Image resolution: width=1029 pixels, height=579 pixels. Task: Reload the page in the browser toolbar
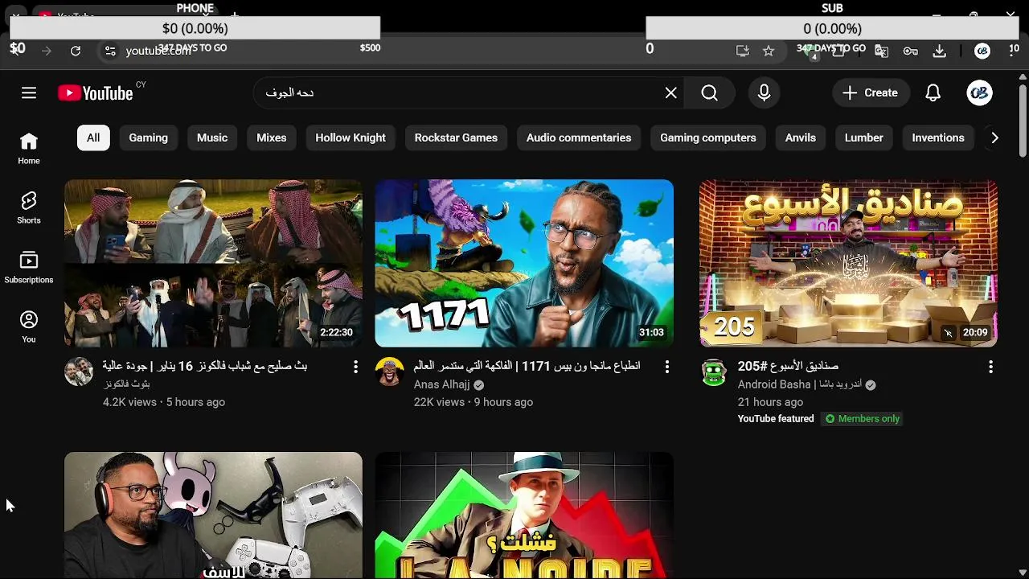click(76, 51)
